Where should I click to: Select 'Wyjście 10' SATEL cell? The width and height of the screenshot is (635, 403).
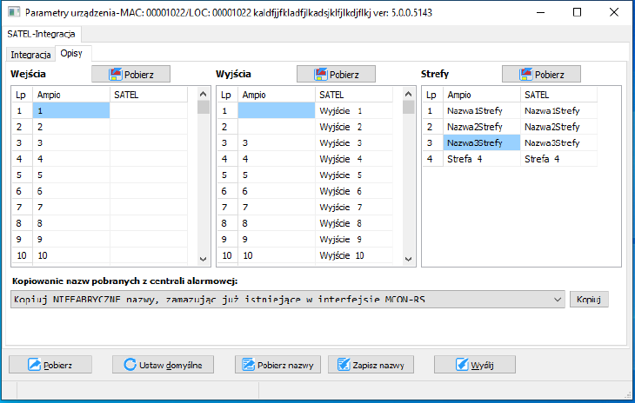(353, 255)
